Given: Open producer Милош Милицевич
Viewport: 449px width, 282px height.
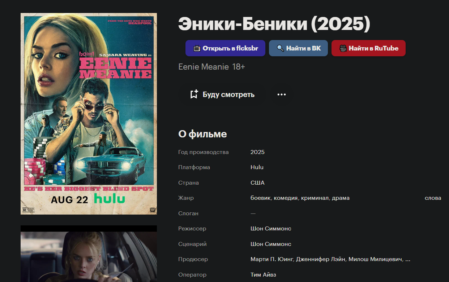Looking at the screenshot, I should [375, 259].
